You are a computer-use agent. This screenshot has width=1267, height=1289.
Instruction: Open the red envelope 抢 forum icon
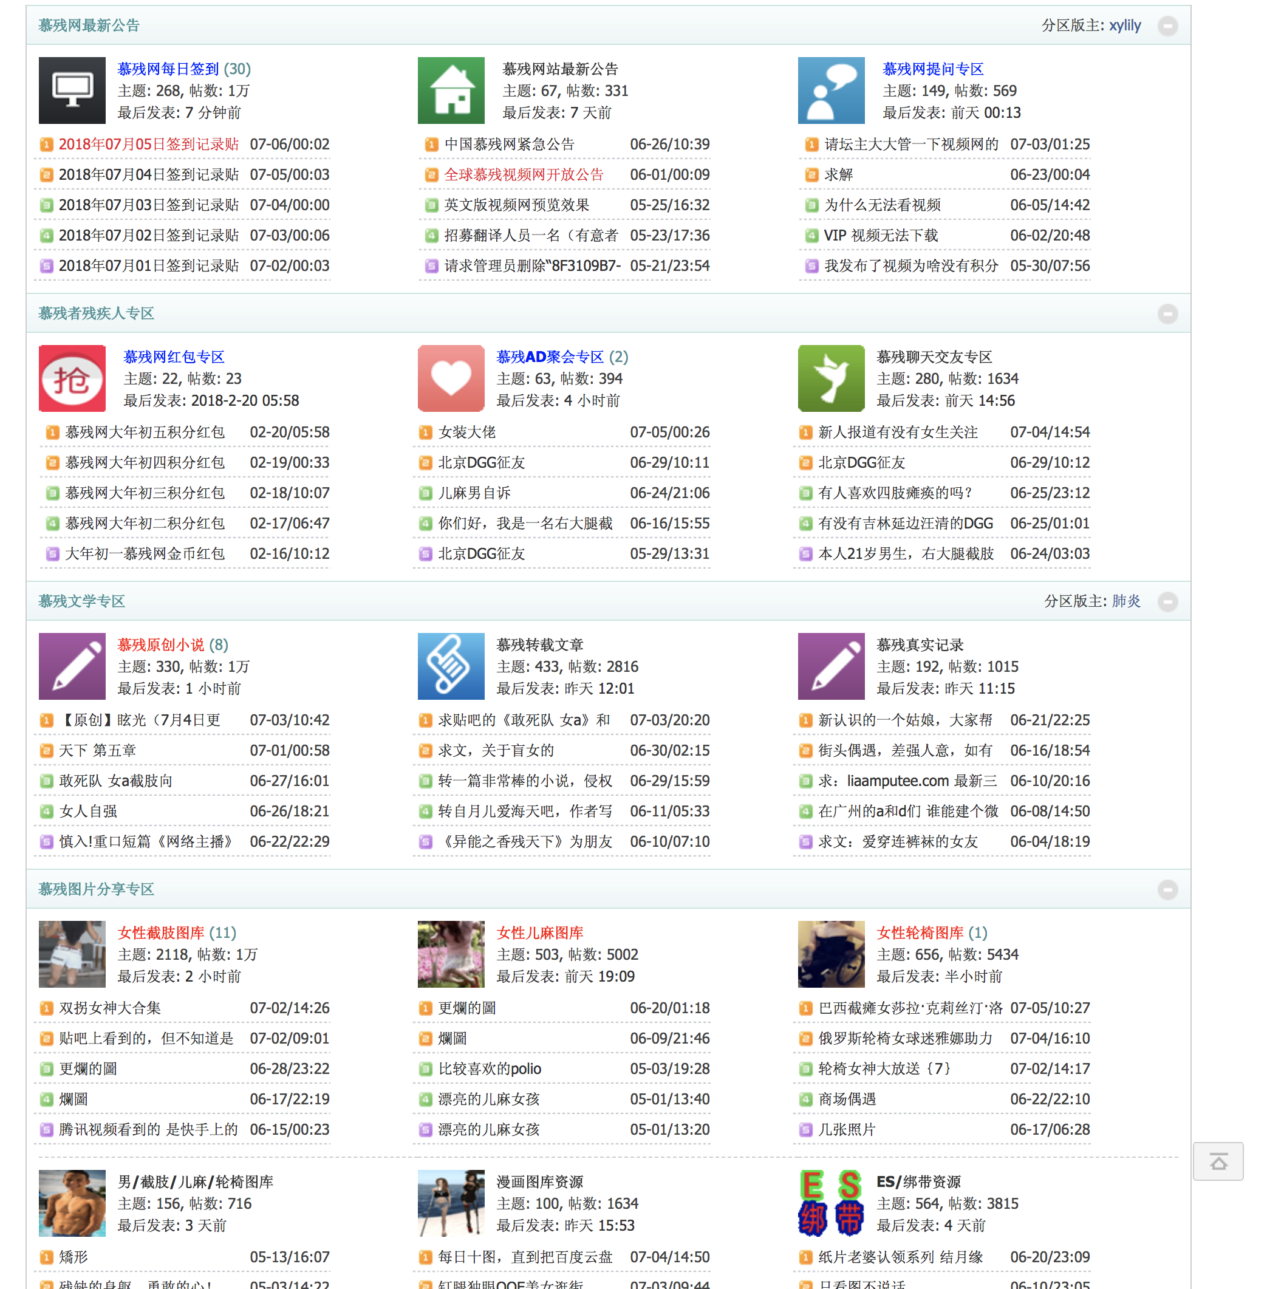click(72, 378)
